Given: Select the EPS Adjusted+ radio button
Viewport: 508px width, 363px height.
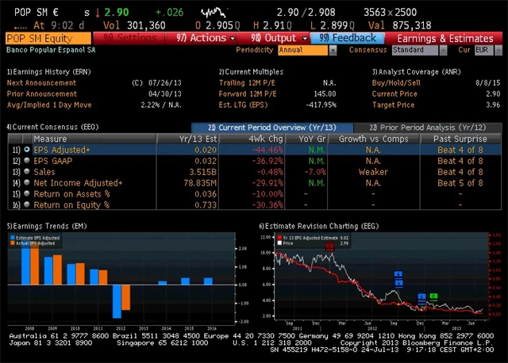Looking at the screenshot, I should pos(27,148).
